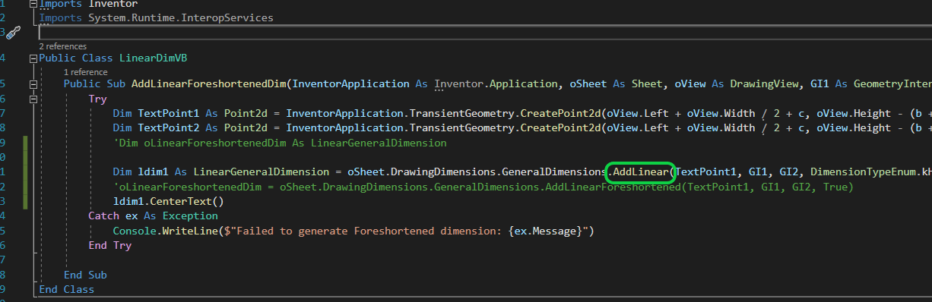Viewport: 932px width, 302px height.
Task: Click the 'End Class' keyword
Action: pos(66,289)
